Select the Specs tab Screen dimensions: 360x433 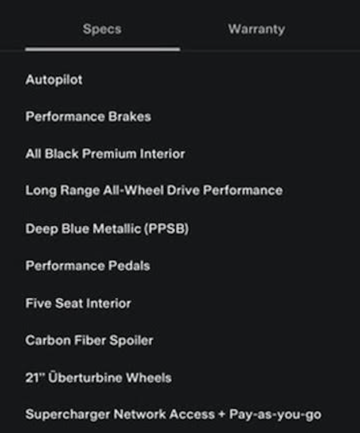point(102,30)
